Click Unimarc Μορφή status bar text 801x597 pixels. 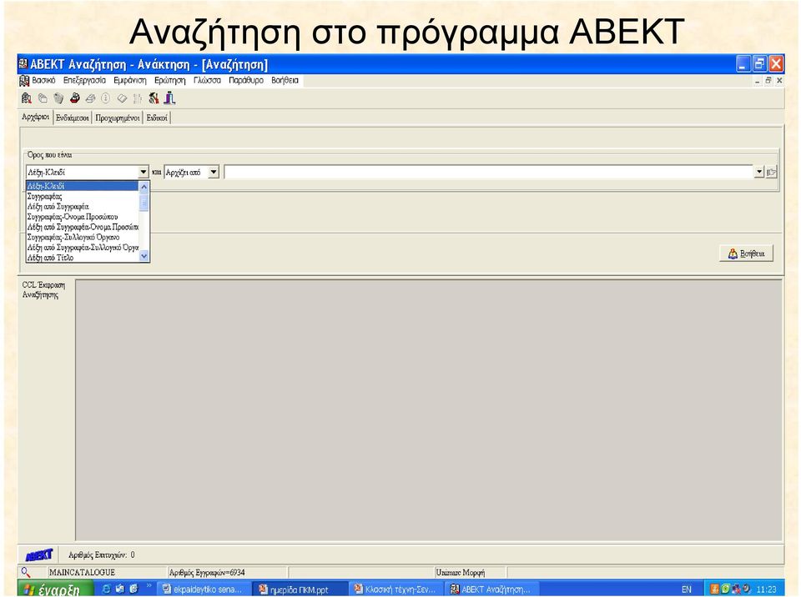coord(461,573)
